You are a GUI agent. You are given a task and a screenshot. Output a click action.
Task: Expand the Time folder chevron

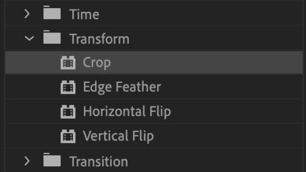26,15
